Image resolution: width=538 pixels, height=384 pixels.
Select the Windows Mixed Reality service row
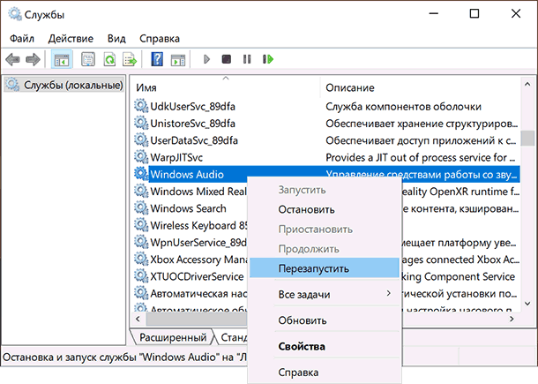(191, 192)
